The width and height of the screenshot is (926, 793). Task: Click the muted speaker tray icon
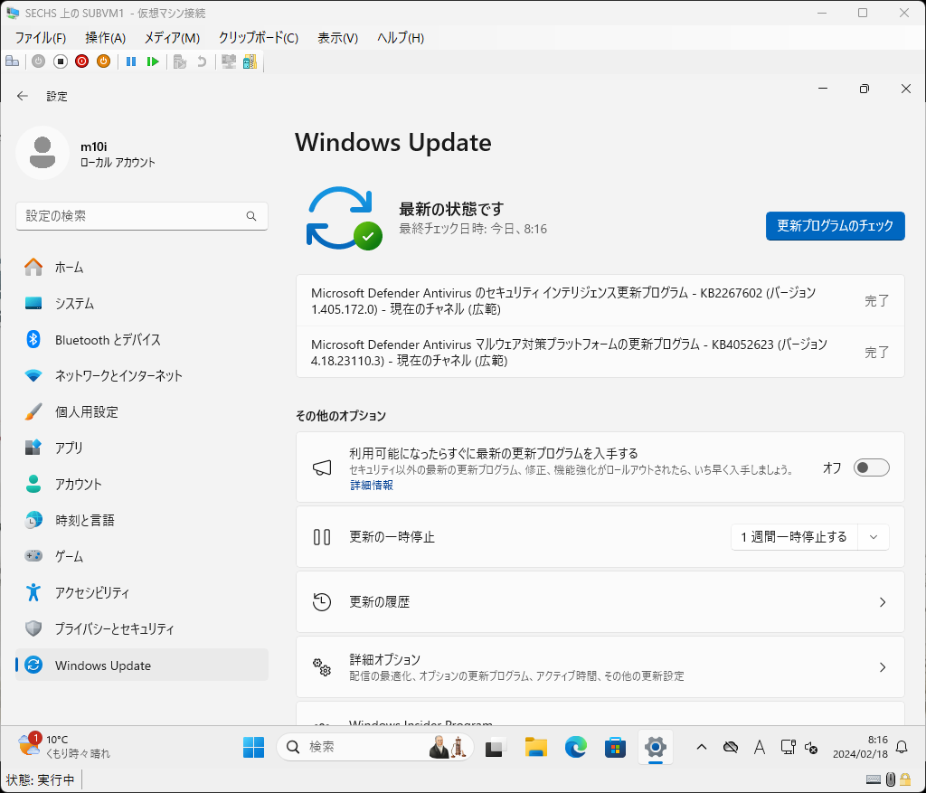coord(811,748)
